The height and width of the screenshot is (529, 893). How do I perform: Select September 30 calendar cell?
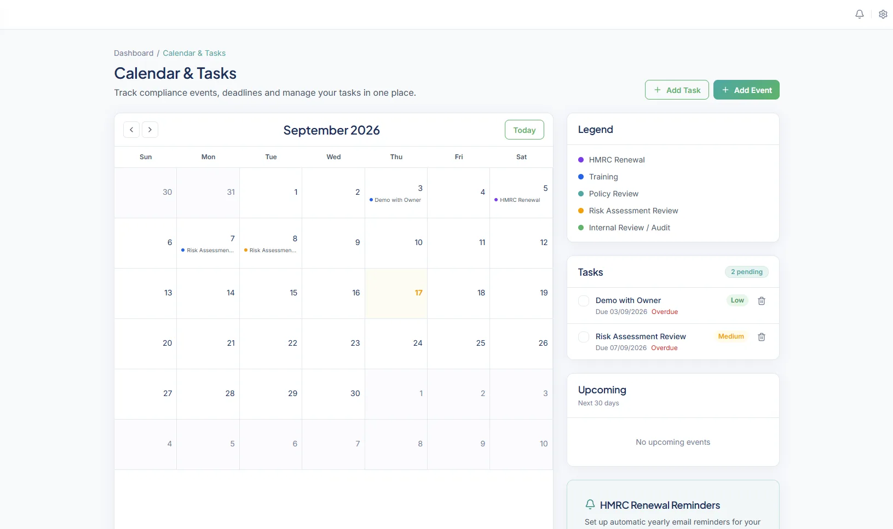click(x=333, y=394)
